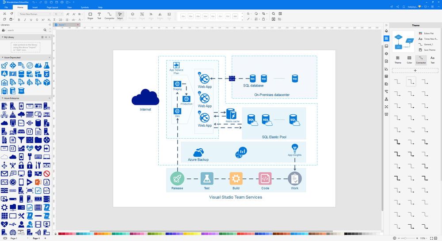Collapse the Azure Deprecated section

(3, 57)
